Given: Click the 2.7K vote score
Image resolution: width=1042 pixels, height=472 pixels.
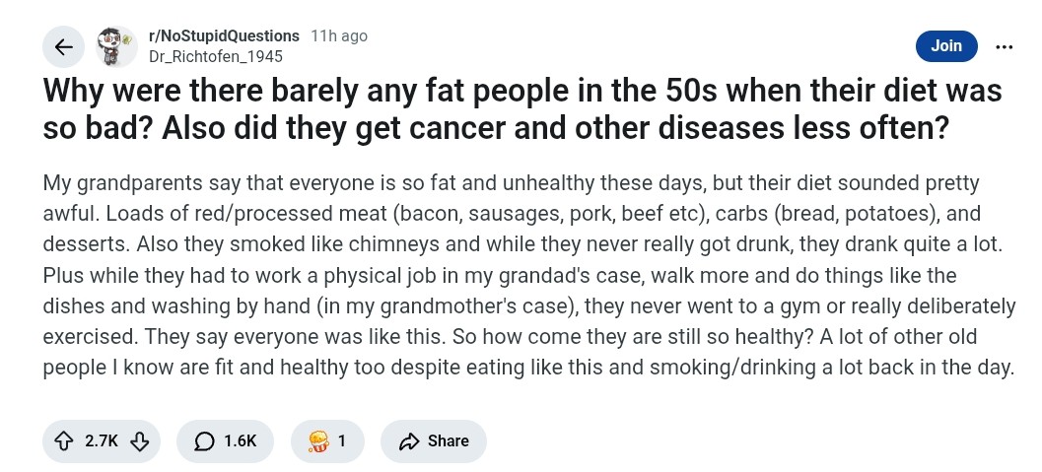Looking at the screenshot, I should (x=102, y=440).
